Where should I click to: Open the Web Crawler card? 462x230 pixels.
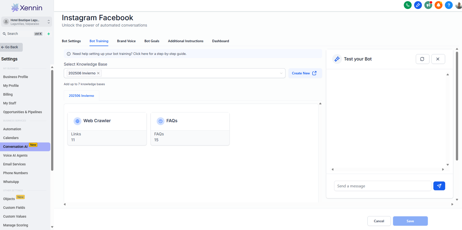pyautogui.click(x=107, y=129)
